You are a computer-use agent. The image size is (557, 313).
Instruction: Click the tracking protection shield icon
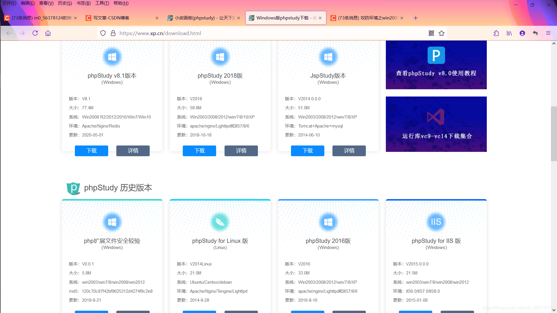tap(103, 33)
